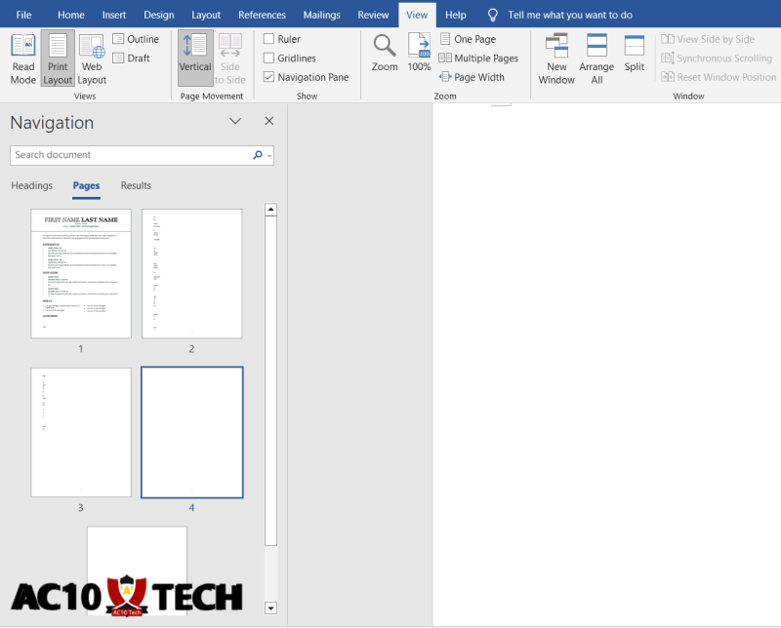Enable the Ruler checkbox
The image size is (781, 628).
(268, 39)
